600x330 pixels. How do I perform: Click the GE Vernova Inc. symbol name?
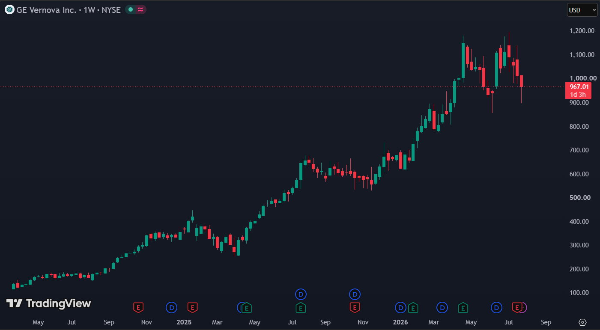46,10
